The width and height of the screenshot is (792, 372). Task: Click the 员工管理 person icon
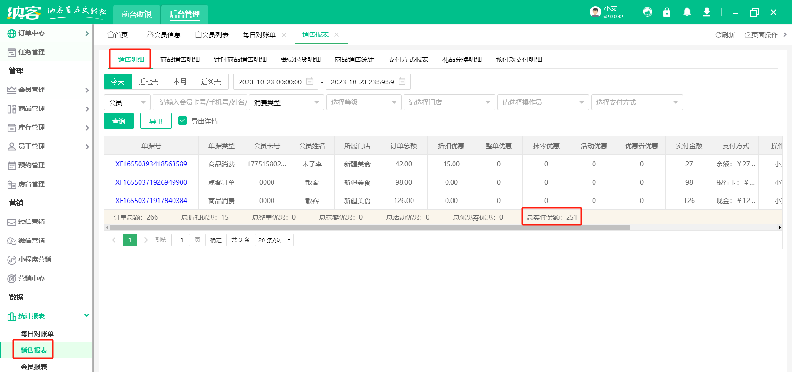coord(12,147)
